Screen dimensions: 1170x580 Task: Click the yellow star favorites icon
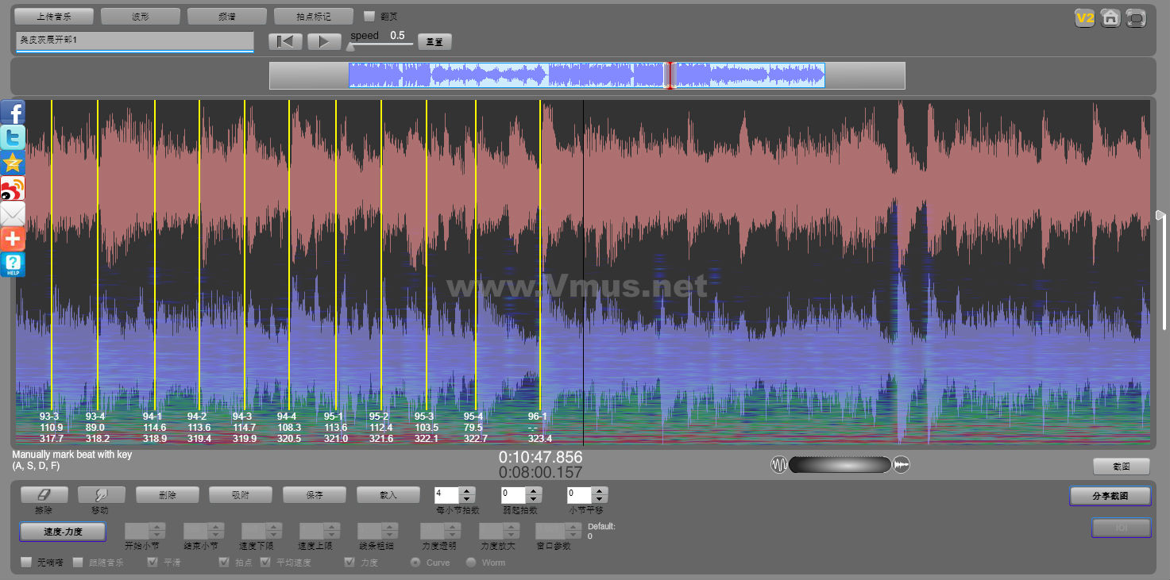tap(13, 163)
